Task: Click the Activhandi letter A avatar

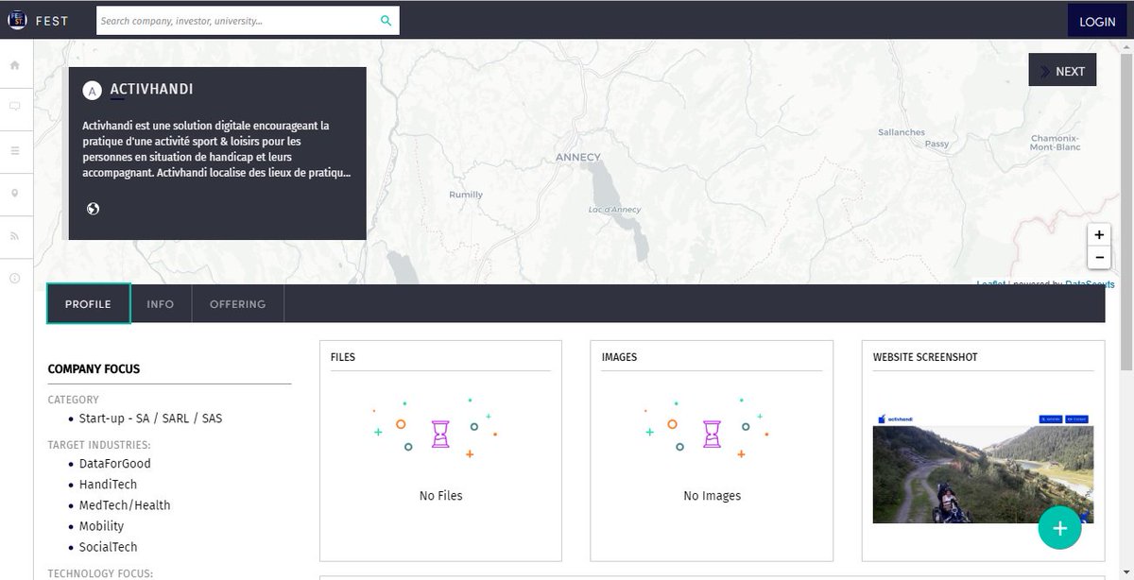Action: click(x=92, y=91)
